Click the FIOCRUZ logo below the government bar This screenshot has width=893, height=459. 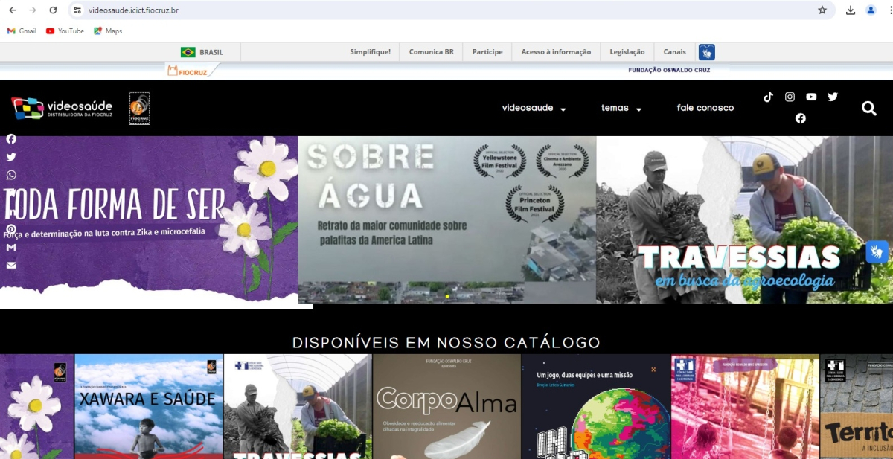click(188, 71)
